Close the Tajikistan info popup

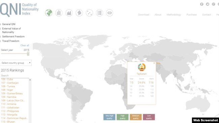point(154,63)
